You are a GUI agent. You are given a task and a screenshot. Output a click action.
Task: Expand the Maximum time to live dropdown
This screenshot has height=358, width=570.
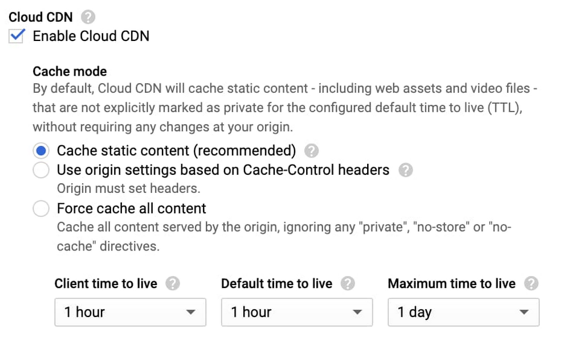coord(463,312)
